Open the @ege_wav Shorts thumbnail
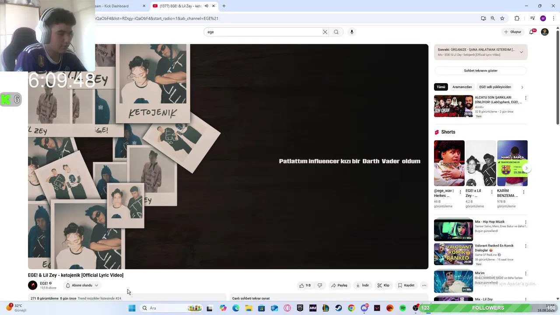560x315 pixels. pyautogui.click(x=449, y=163)
